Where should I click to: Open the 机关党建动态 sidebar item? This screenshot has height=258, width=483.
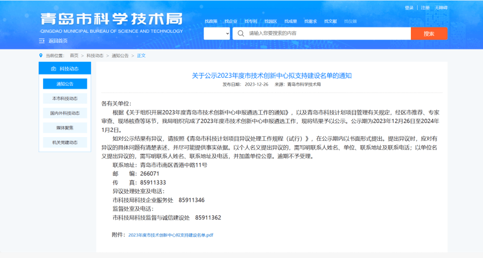[x=65, y=142]
